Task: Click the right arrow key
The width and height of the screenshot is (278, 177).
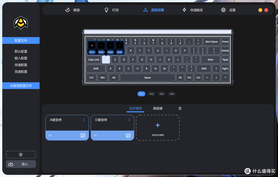Action: coord(225,77)
